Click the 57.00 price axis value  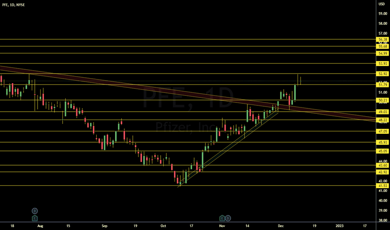pos(382,33)
